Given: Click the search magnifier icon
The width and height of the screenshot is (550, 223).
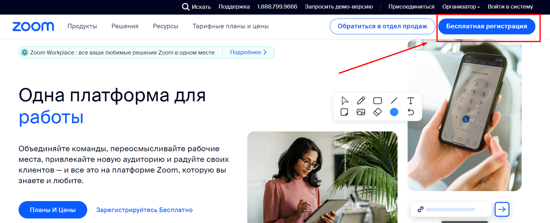Looking at the screenshot, I should click(x=186, y=7).
